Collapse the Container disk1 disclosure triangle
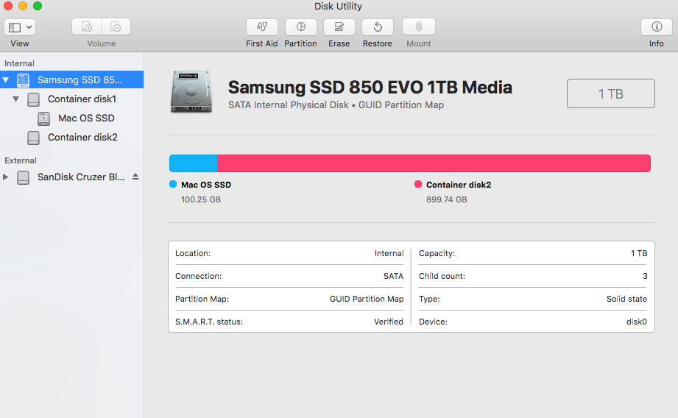The height and width of the screenshot is (418, 678). [16, 99]
